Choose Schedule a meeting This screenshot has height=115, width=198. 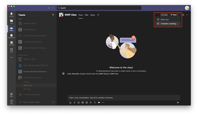coord(168,24)
